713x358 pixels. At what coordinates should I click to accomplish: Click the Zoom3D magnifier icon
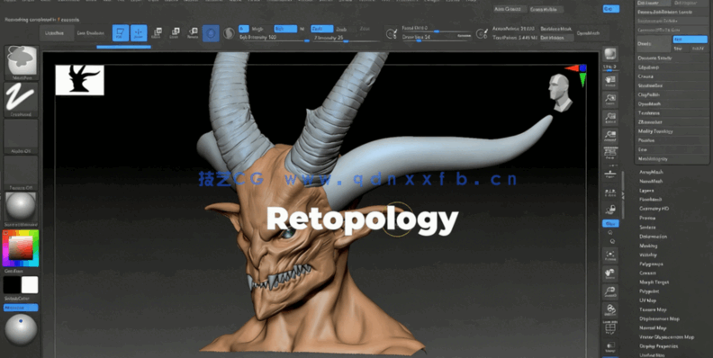point(609,291)
